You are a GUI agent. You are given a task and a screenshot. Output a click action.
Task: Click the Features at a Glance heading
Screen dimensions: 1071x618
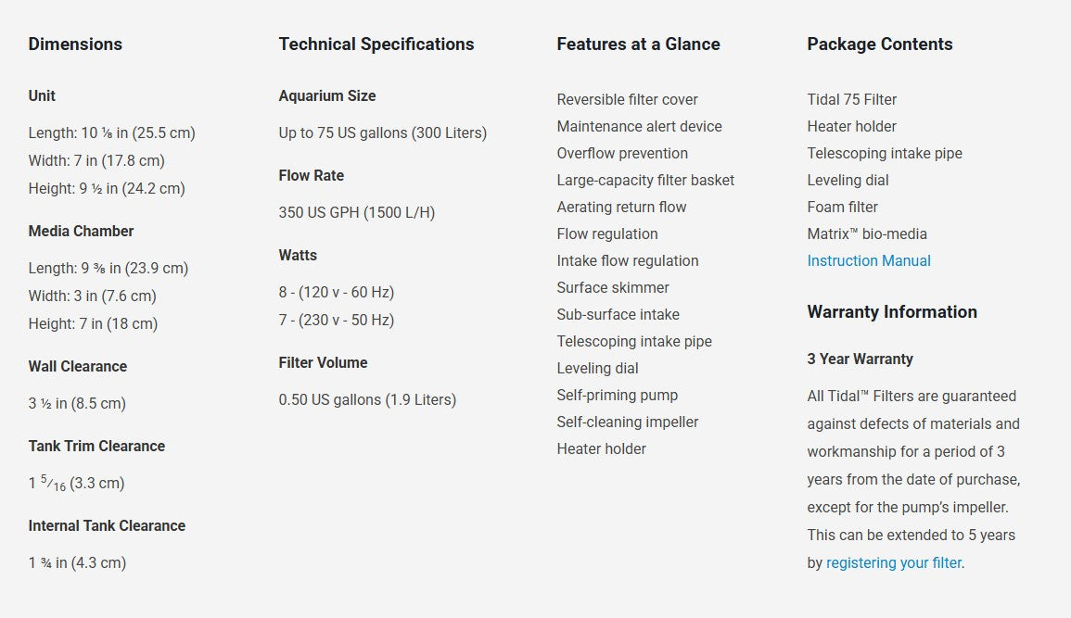[x=638, y=44]
